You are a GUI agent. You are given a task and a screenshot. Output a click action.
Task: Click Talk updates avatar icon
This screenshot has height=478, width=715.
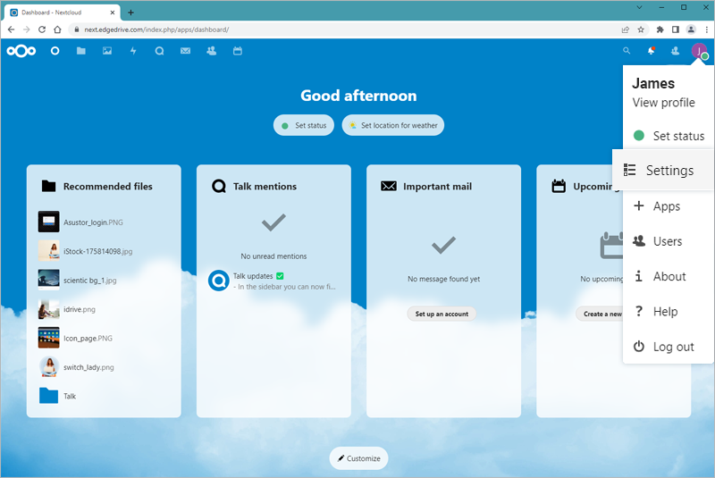(219, 281)
